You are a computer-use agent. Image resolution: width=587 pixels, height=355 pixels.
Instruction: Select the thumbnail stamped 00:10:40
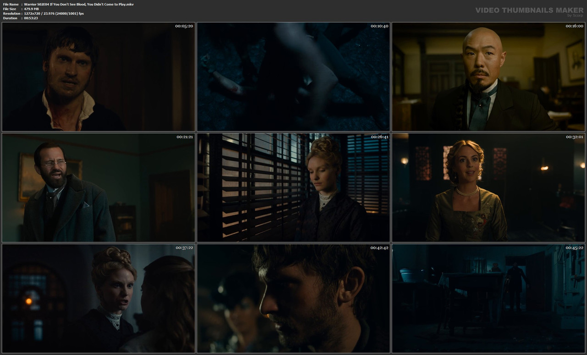pos(293,76)
